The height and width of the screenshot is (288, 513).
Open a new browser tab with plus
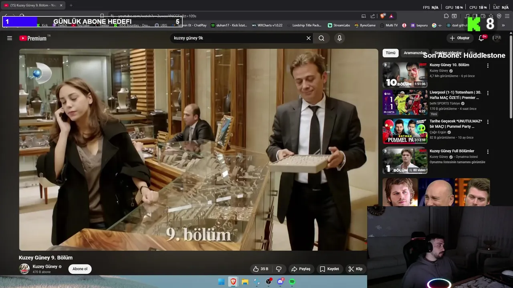coord(71,5)
